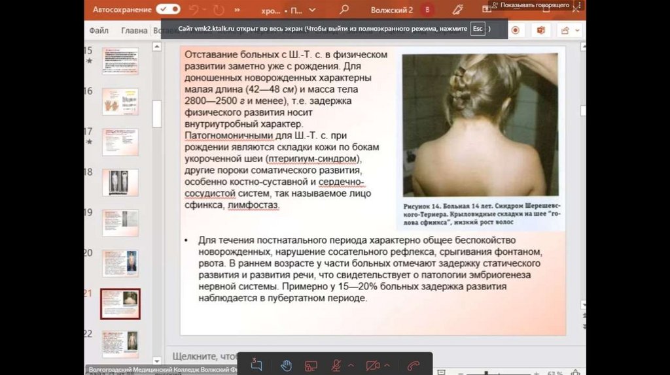Screen dimensions: 670x375
Task: Open the chat messages icon in call bar
Action: point(256,365)
